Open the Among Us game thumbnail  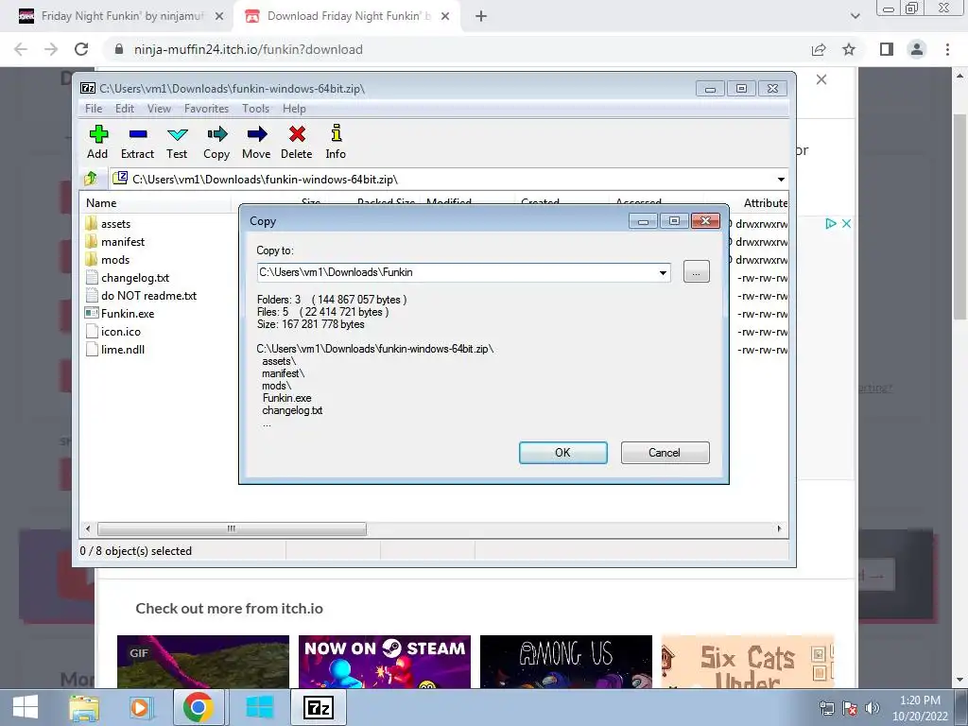pyautogui.click(x=566, y=662)
